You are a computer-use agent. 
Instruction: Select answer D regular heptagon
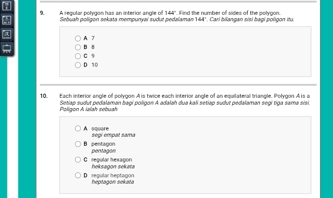pos(78,175)
